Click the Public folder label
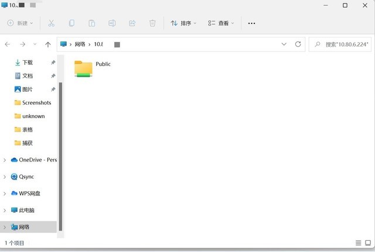The width and height of the screenshot is (375, 252). tap(103, 64)
